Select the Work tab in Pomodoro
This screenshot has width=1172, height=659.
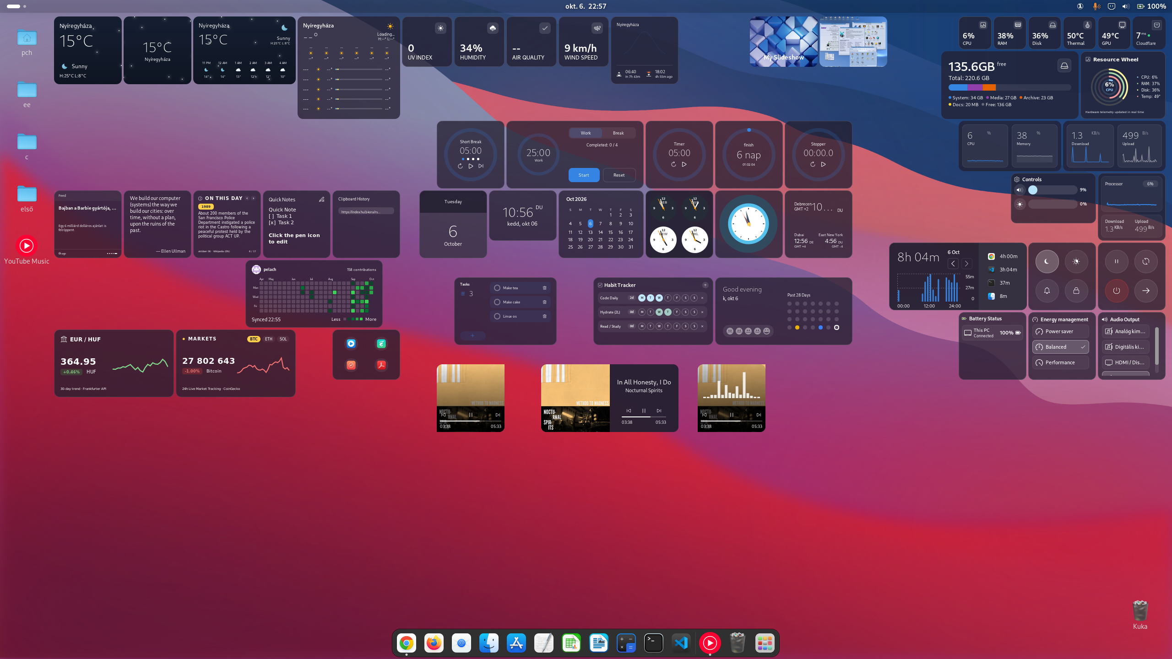(586, 133)
